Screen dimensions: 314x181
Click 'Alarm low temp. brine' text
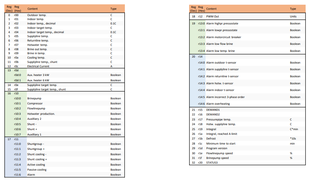point(221,51)
